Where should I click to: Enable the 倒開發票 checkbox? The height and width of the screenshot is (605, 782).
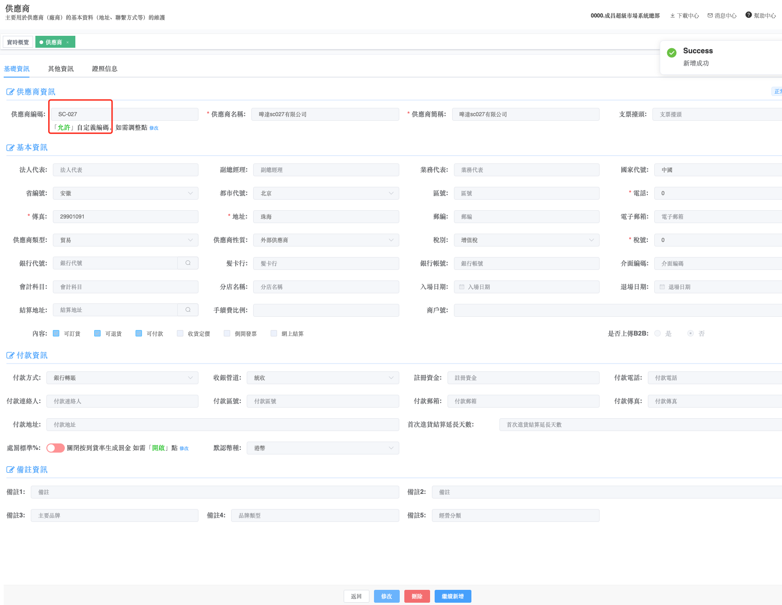[227, 334]
